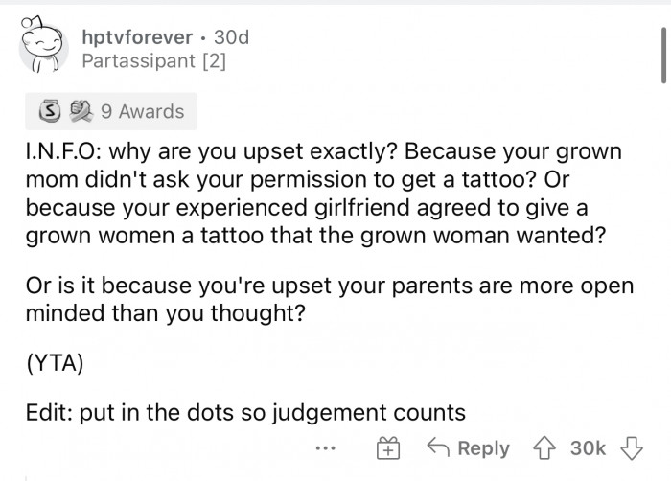
Task: Open hptvforever's Snoo avatar
Action: pyautogui.click(x=42, y=52)
